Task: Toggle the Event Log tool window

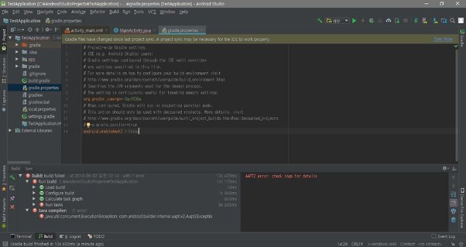Action: [443, 236]
